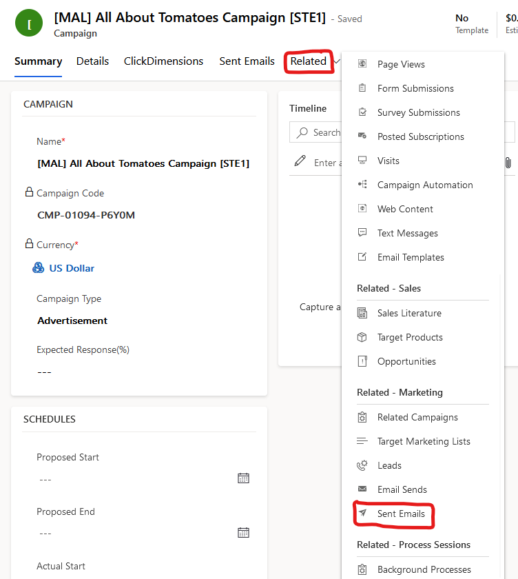Open the Proposed End calendar picker
Image resolution: width=518 pixels, height=579 pixels.
coord(244,532)
